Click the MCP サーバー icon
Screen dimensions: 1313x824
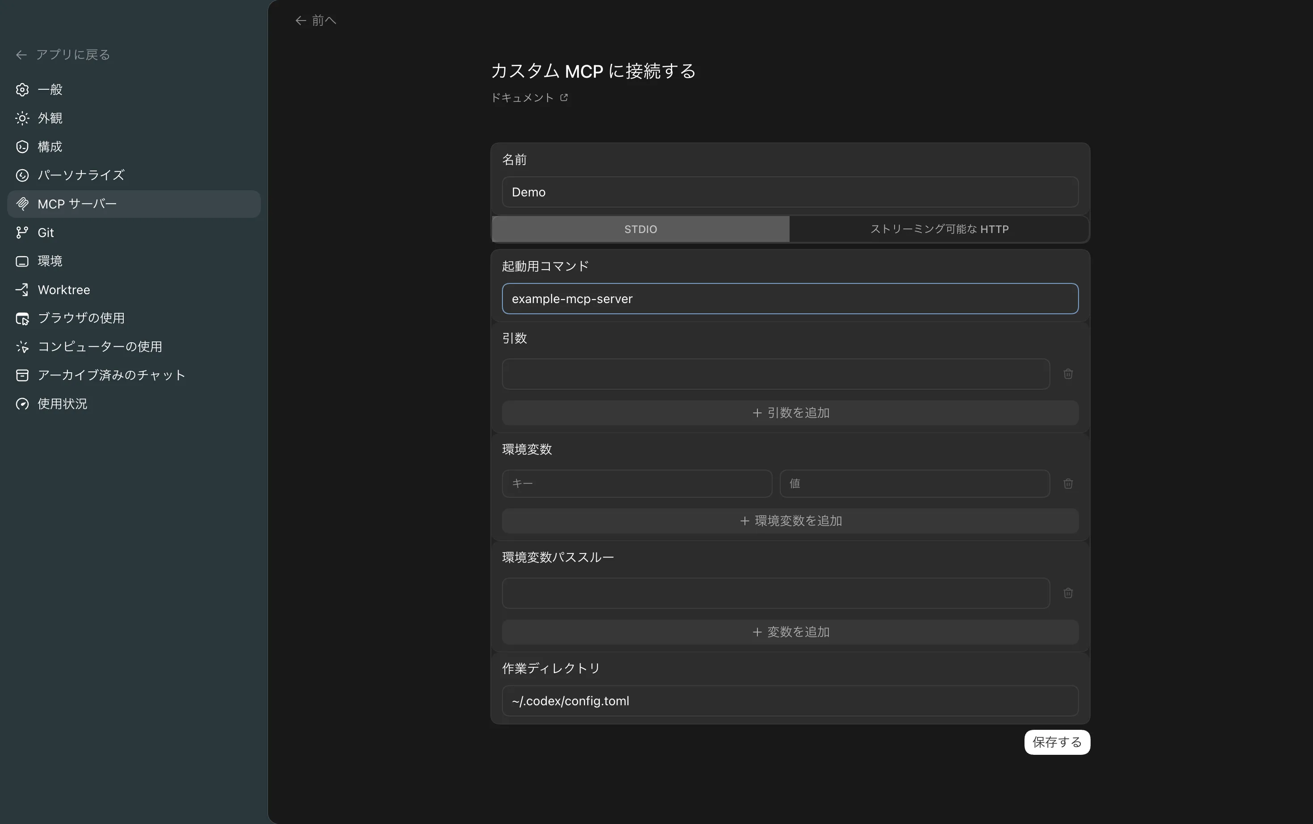click(x=22, y=204)
